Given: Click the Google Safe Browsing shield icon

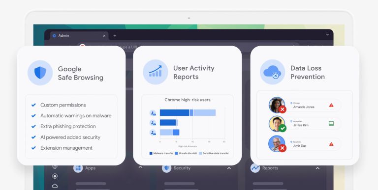Looking at the screenshot, I should click(40, 73).
